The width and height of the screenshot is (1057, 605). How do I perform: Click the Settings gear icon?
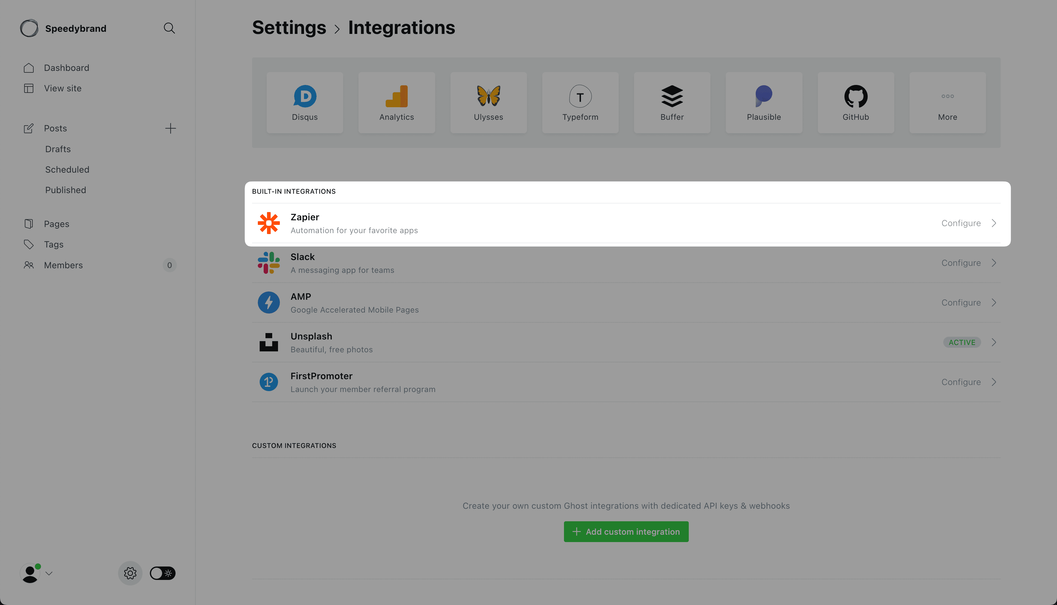coord(131,573)
